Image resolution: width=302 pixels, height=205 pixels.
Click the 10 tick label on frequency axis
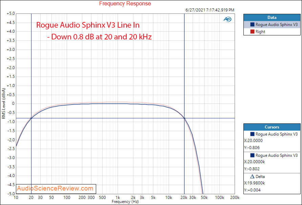coord(16,198)
